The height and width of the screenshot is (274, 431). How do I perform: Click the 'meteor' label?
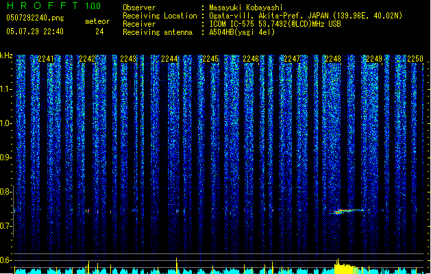coord(97,21)
